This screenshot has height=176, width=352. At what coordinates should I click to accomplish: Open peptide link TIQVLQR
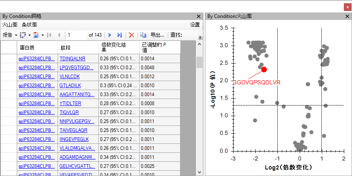(x=69, y=112)
